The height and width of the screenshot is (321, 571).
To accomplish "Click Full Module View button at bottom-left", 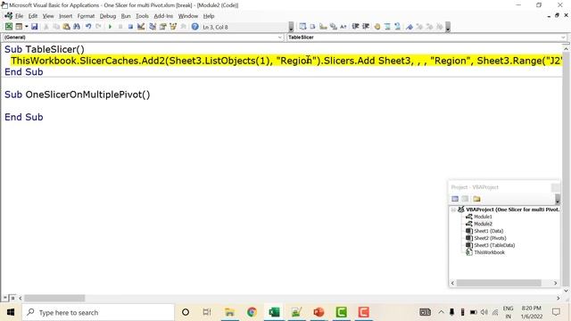I will click(12, 298).
